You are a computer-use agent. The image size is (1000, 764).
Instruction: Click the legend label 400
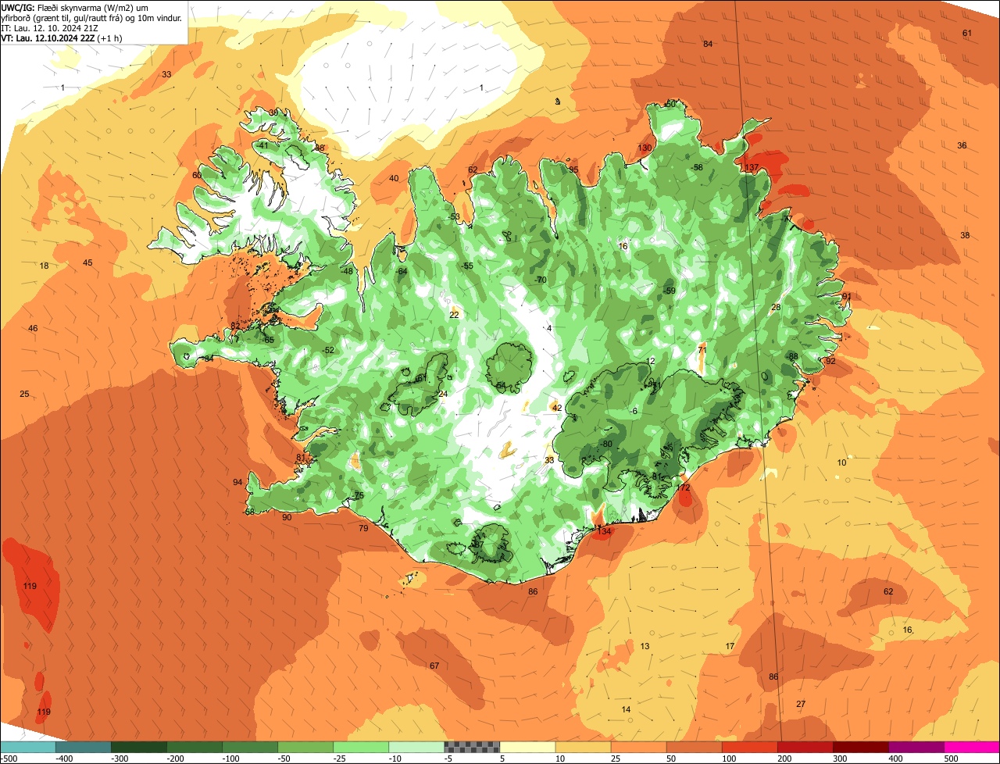pyautogui.click(x=895, y=758)
